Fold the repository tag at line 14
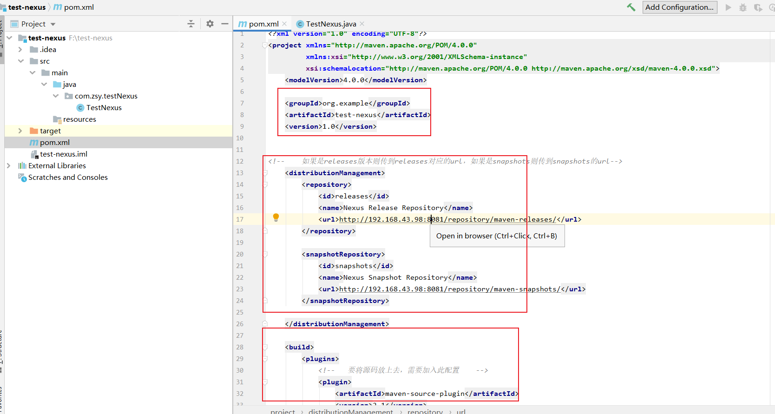The width and height of the screenshot is (775, 414). [x=265, y=184]
